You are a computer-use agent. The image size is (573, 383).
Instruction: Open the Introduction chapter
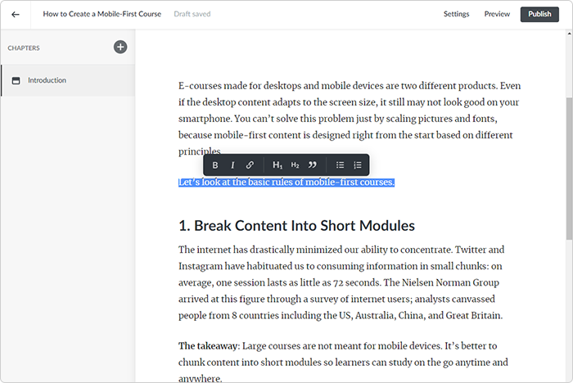pyautogui.click(x=68, y=80)
